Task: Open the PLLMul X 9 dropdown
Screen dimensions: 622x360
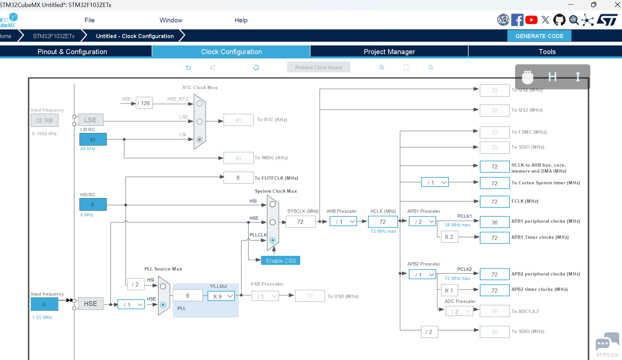Action: click(221, 296)
